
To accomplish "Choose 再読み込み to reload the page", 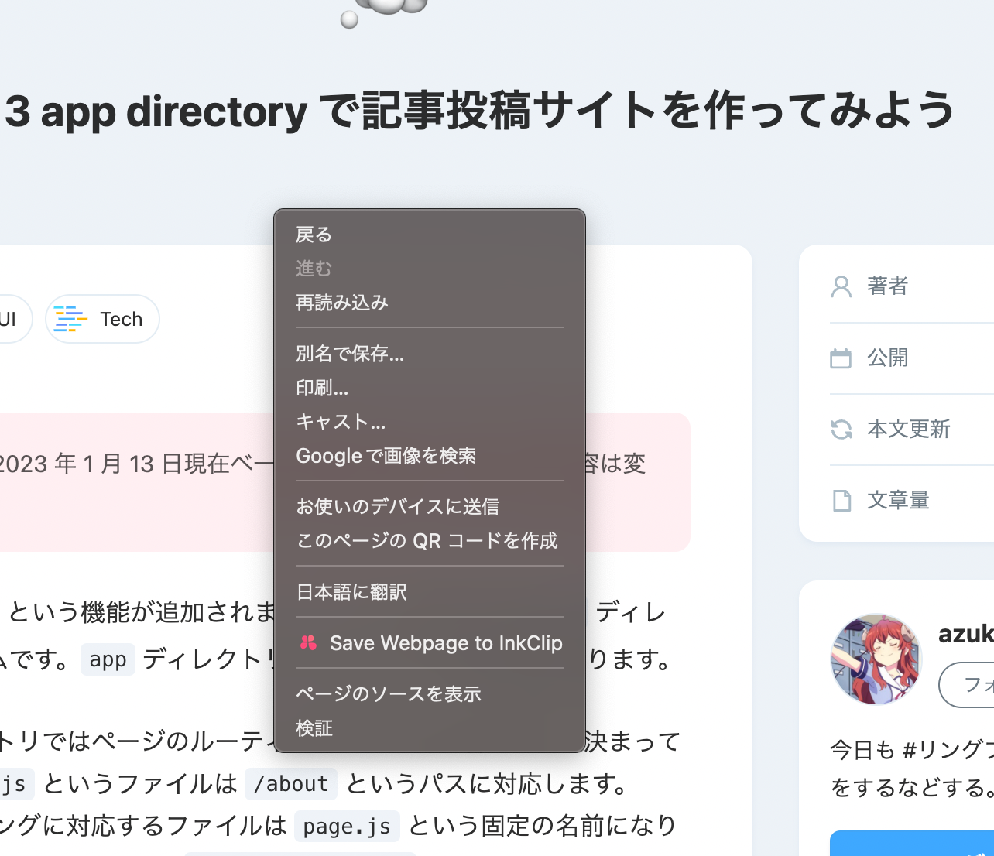I will tap(341, 303).
